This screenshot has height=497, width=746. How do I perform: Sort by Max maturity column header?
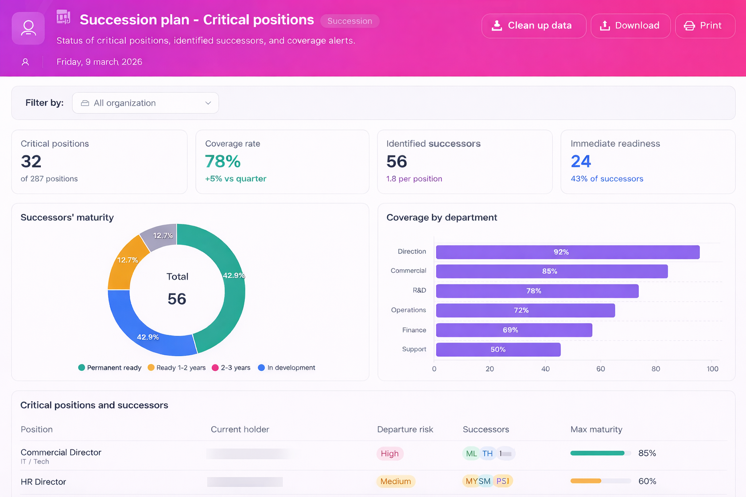point(596,430)
